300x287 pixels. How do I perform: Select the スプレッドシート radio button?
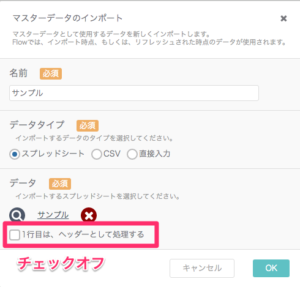tap(15, 154)
